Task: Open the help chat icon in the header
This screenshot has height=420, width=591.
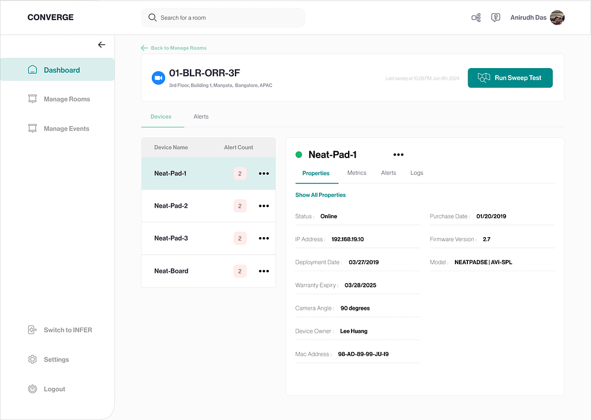Action: (x=496, y=17)
